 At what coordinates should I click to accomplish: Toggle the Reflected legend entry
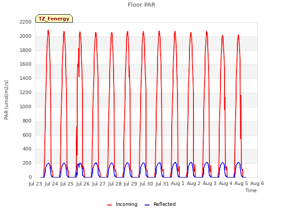(x=160, y=204)
